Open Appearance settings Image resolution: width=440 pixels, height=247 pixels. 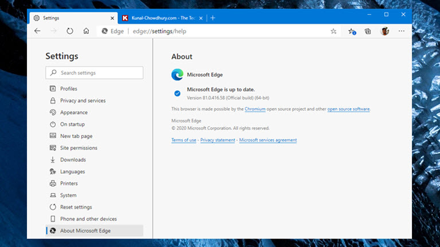pyautogui.click(x=95, y=112)
